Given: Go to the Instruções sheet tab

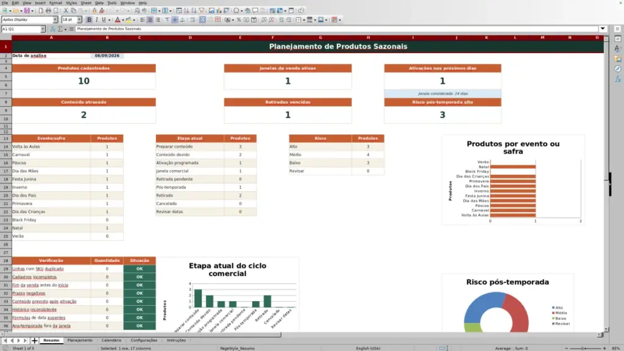Looking at the screenshot, I should click(x=176, y=341).
